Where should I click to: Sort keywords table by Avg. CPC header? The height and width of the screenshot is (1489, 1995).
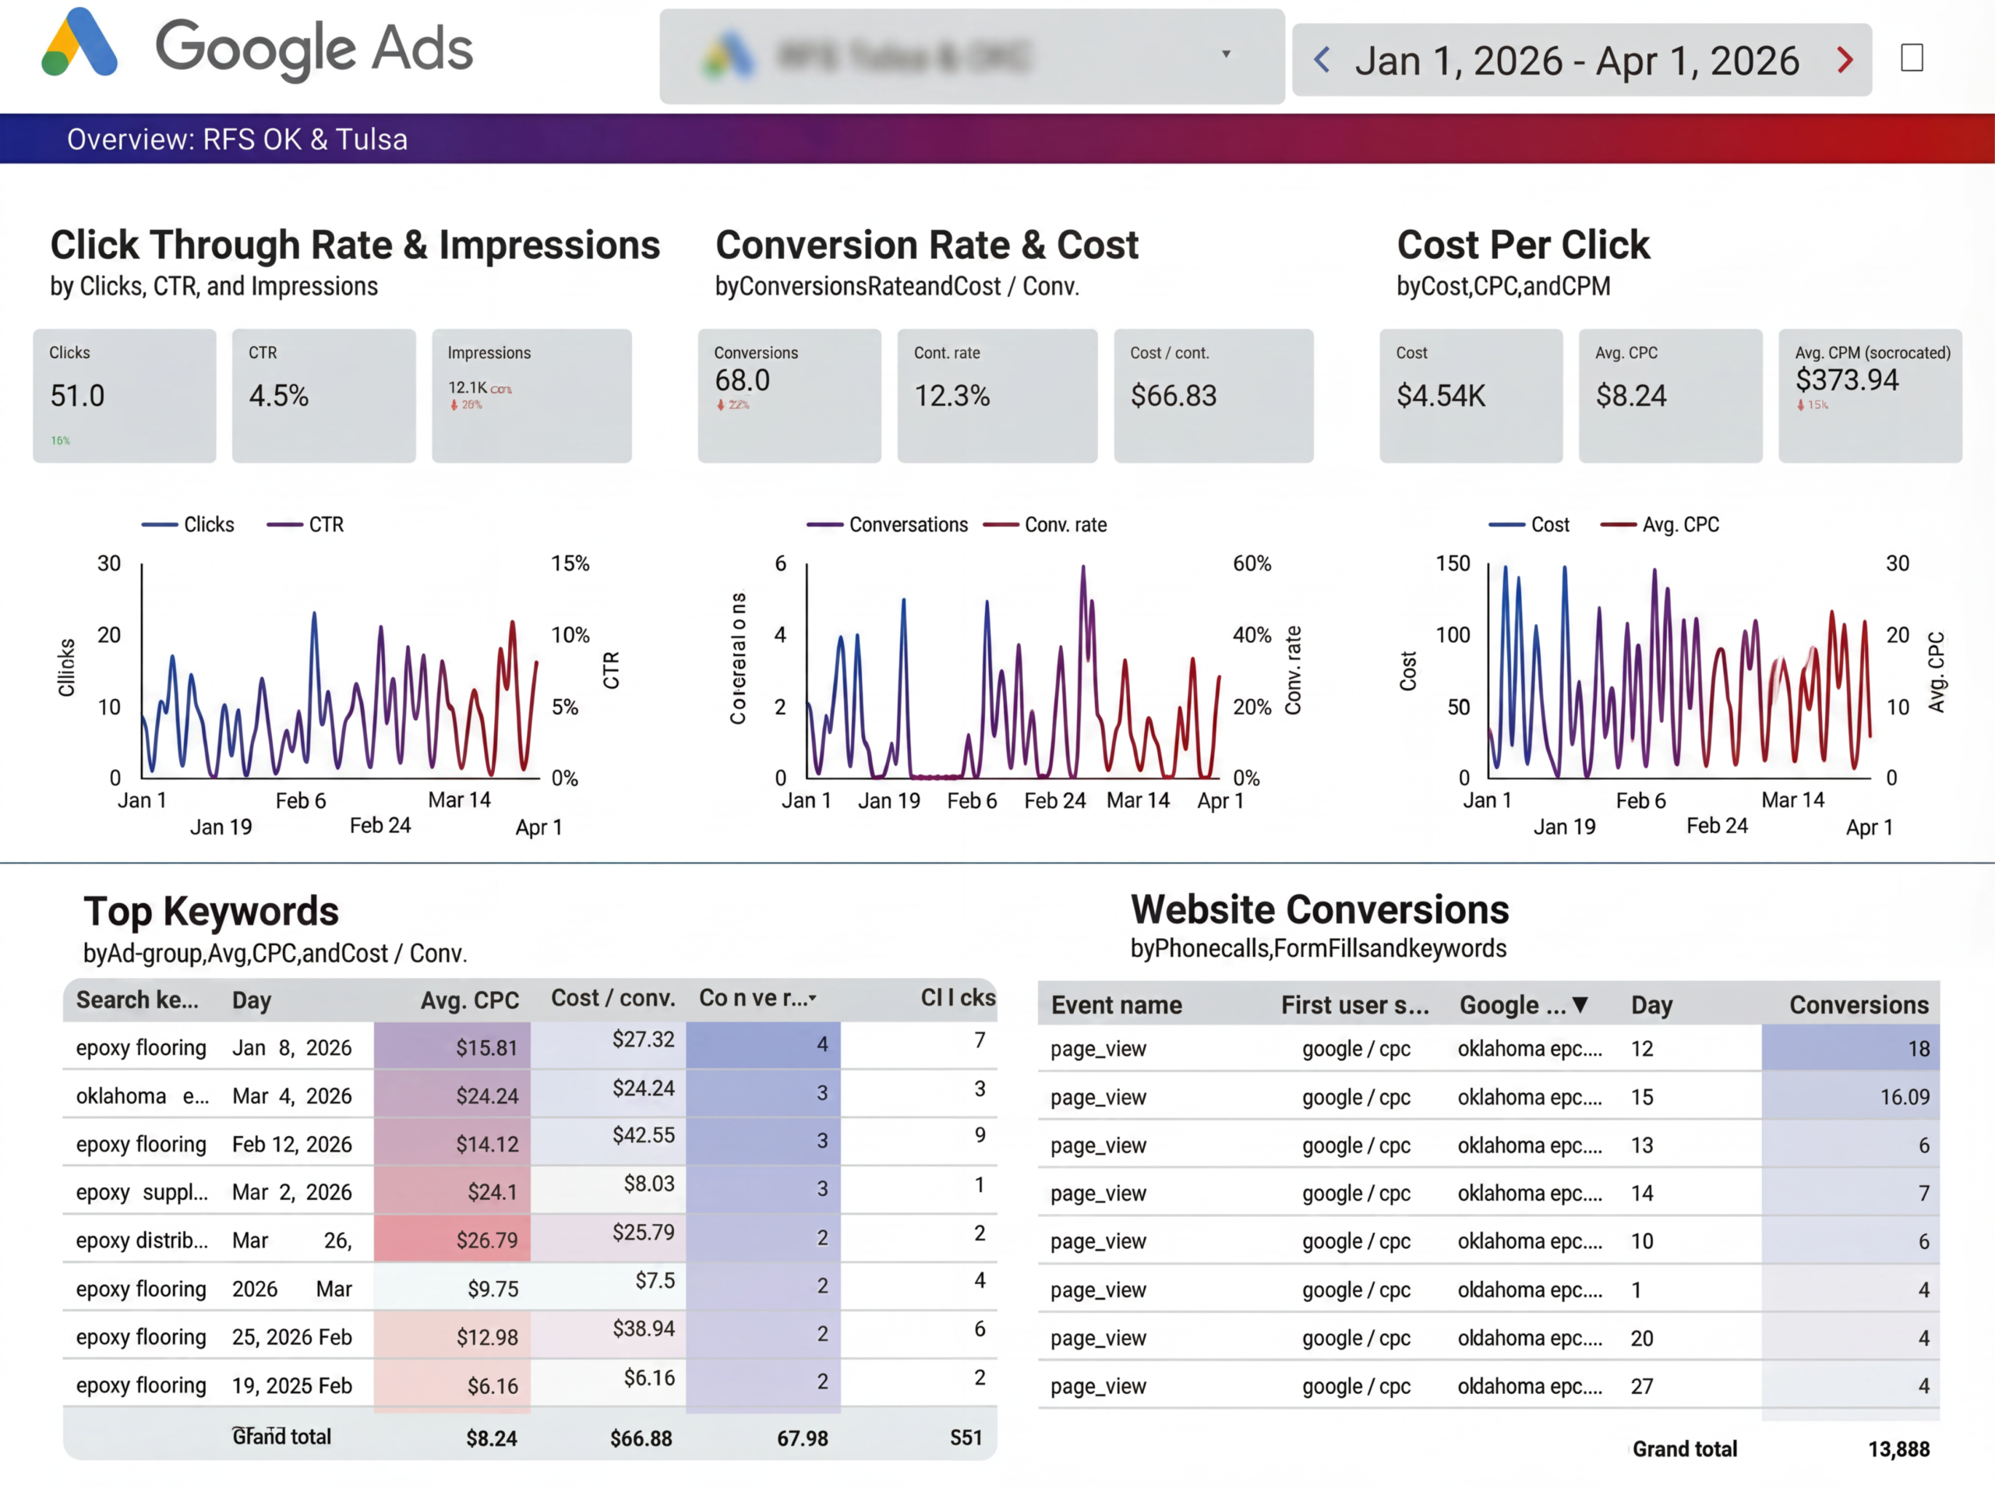469,1000
